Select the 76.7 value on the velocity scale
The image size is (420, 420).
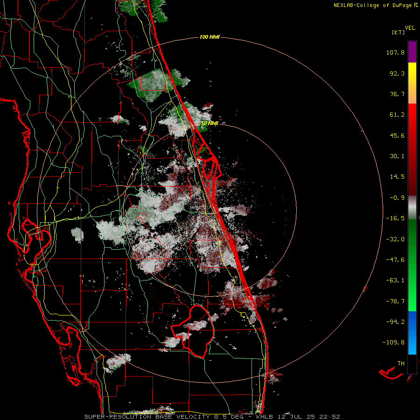click(397, 94)
